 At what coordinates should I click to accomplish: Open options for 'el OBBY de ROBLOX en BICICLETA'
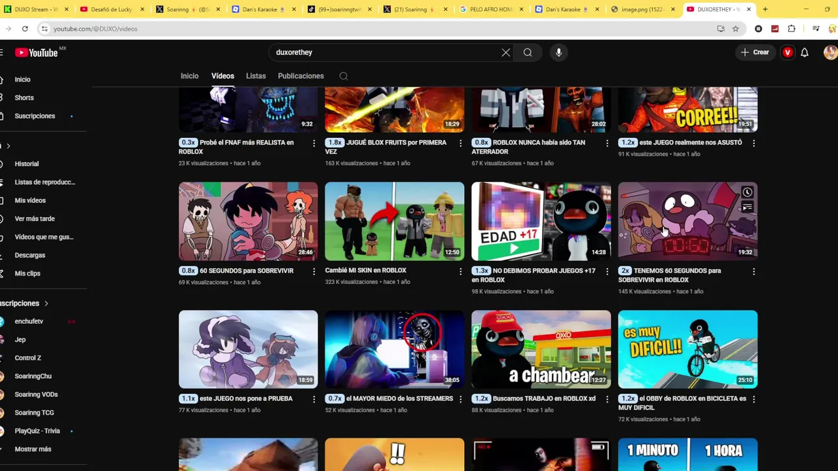(754, 398)
